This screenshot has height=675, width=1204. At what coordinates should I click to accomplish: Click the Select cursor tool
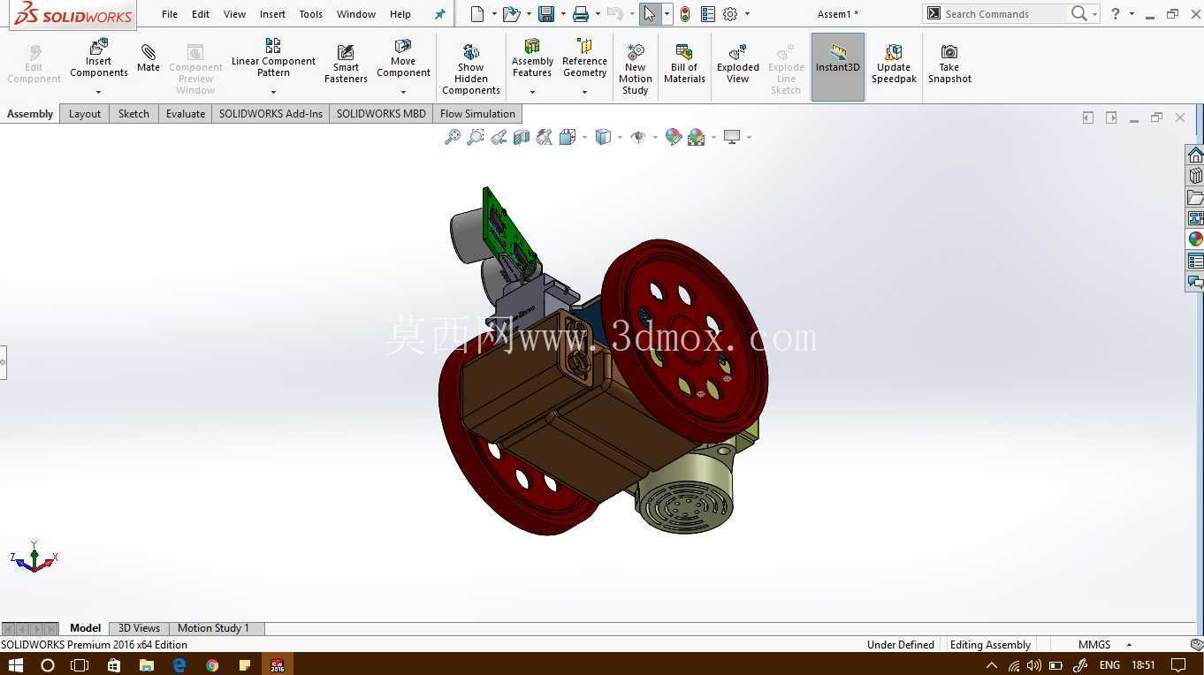pos(650,13)
